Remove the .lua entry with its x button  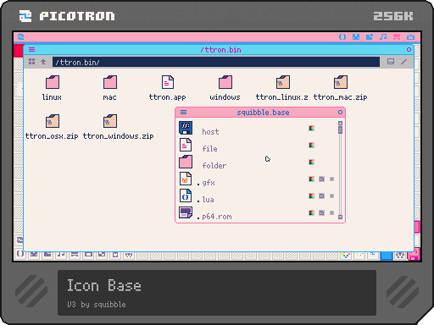tap(331, 196)
